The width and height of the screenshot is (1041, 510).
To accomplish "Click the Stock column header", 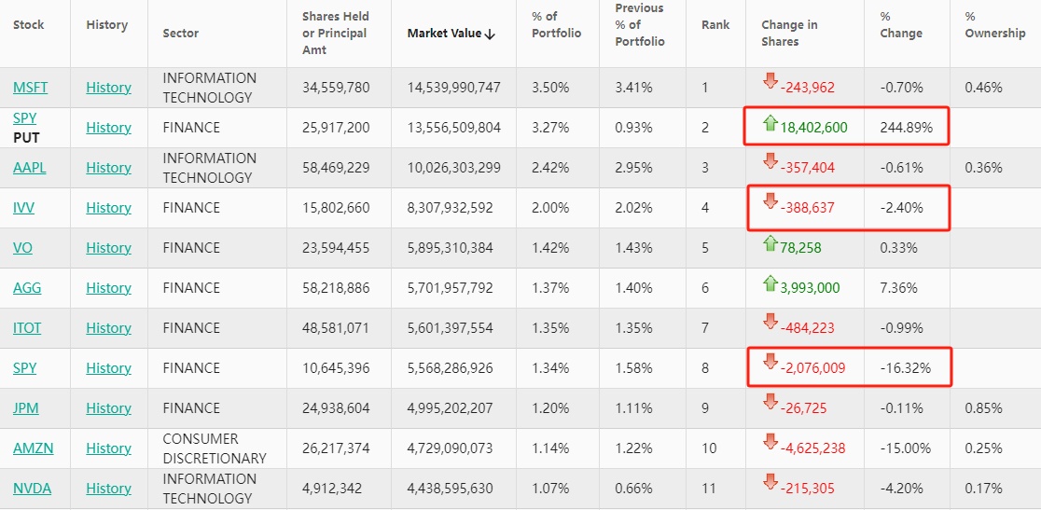I will coord(29,25).
